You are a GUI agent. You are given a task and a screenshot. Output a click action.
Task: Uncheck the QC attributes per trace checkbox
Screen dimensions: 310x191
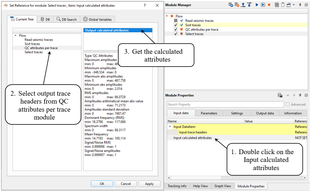coord(176,29)
